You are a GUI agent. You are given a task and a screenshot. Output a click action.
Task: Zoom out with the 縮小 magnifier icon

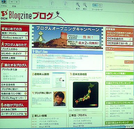[x=85, y=5]
